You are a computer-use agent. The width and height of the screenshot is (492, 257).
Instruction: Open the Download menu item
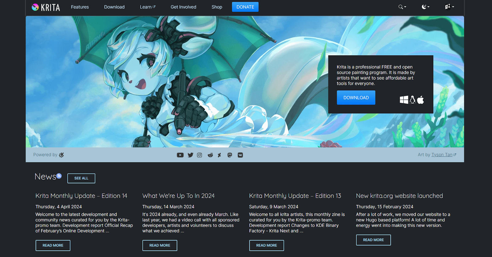114,7
